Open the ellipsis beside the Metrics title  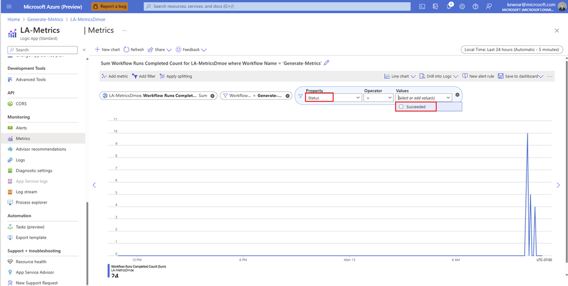tap(125, 31)
